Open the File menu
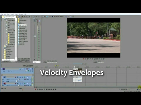Image resolution: width=141 pixels, height=105 pixels. 2,14
